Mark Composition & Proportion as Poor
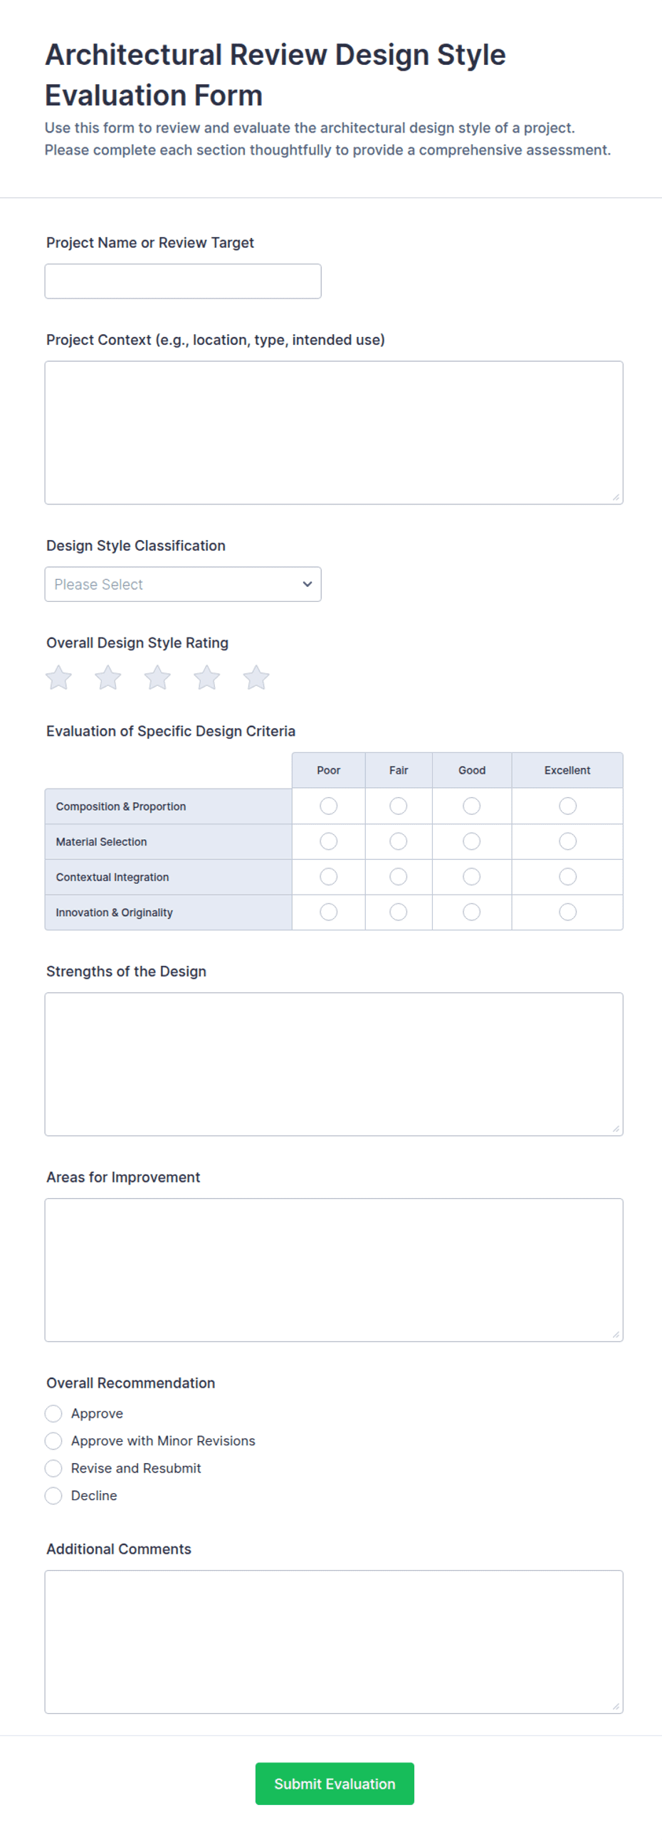This screenshot has height=1840, width=662. point(328,806)
